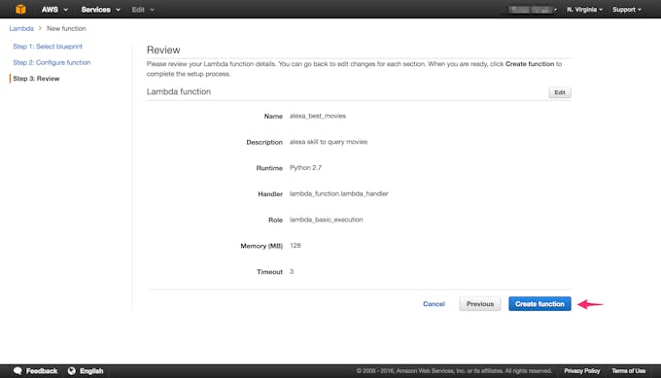Click the alexa_best_movies name value

coord(318,116)
